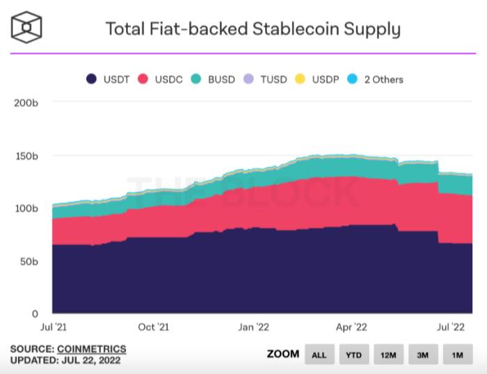Click the chart title text
Screen dimensions: 487x374
(253, 29)
